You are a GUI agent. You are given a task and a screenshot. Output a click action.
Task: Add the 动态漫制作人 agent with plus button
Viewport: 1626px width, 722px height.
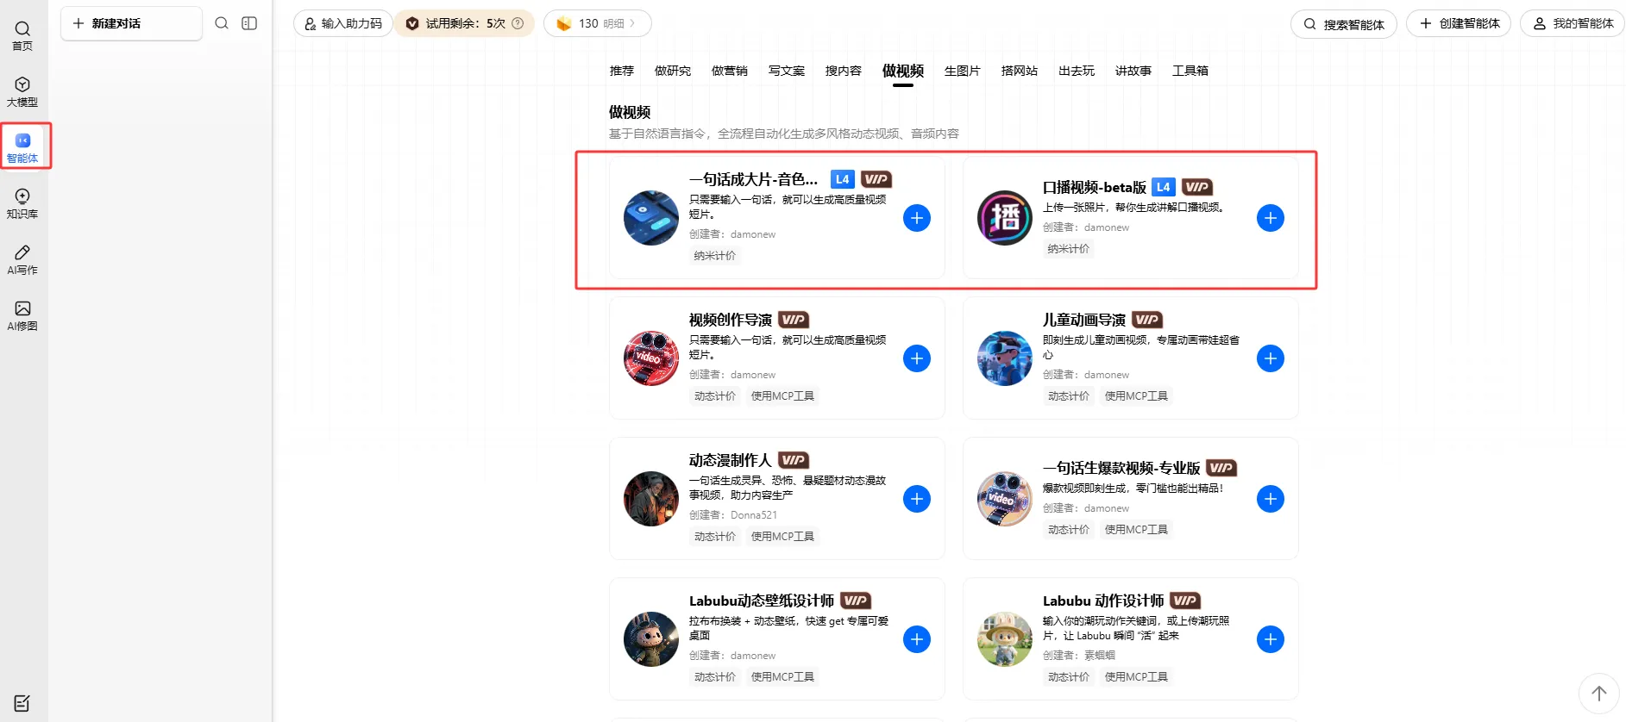917,499
